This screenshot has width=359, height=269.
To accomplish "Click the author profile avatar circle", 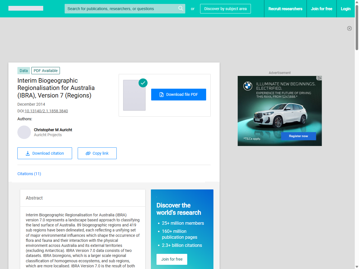I will click(24, 132).
